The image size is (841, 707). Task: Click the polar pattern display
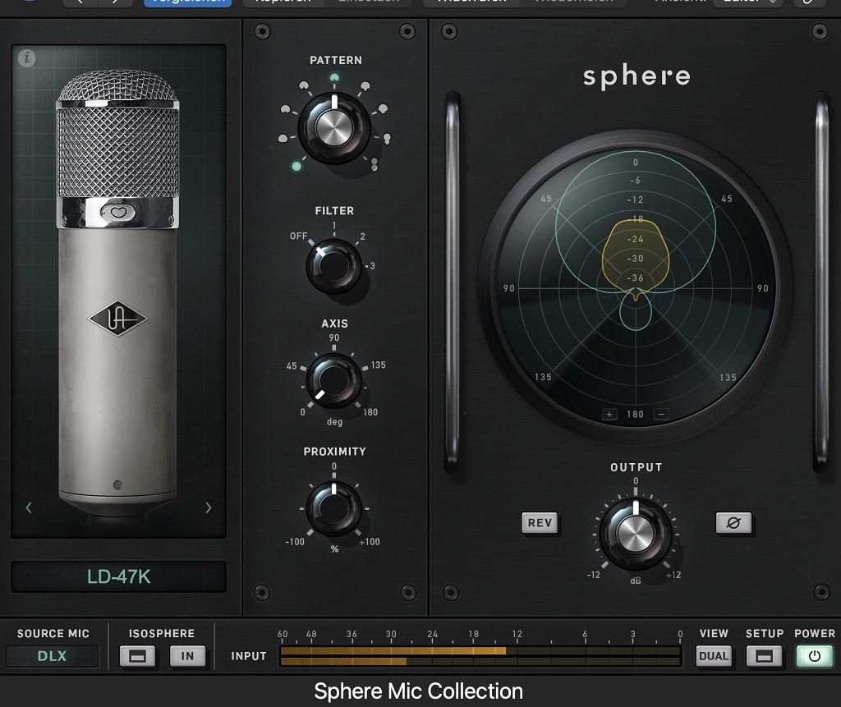click(x=635, y=288)
